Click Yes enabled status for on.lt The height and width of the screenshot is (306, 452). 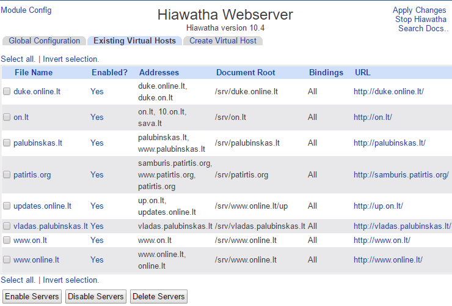coord(97,117)
